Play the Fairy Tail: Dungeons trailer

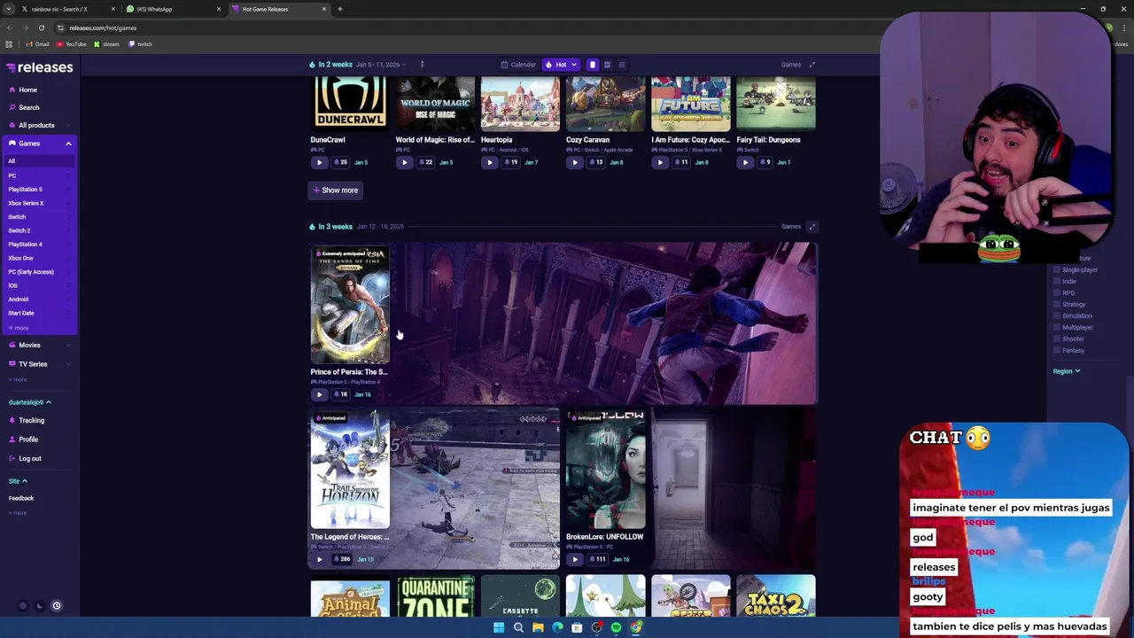744,162
